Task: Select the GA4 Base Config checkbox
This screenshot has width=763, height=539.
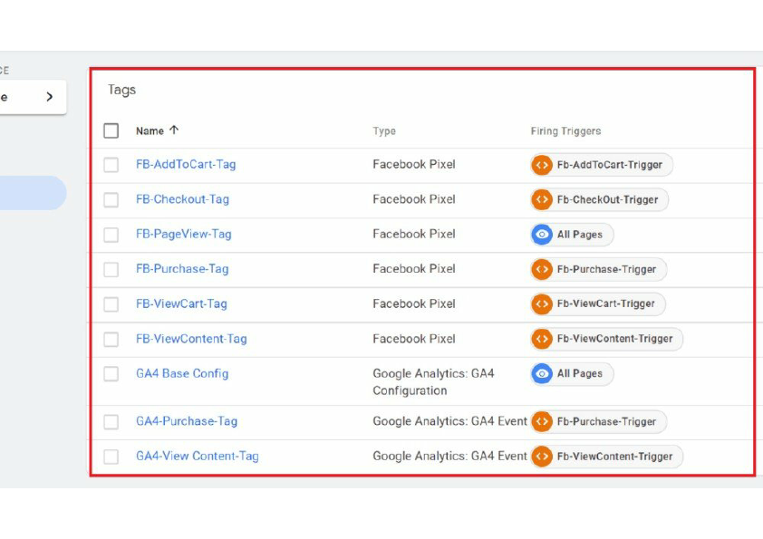Action: (111, 373)
